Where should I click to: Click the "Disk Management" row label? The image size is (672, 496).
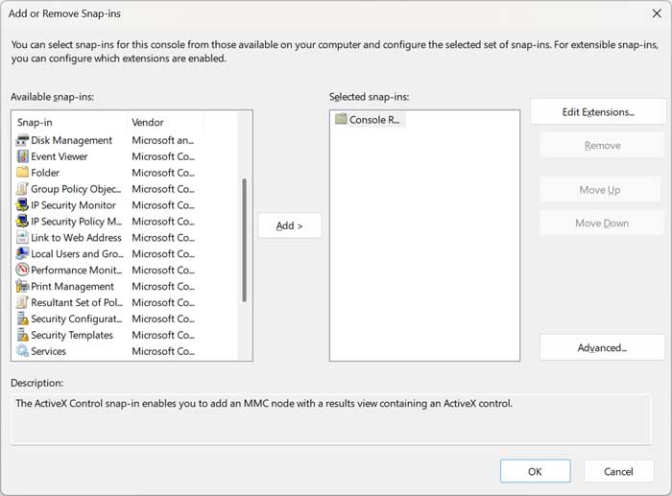coord(72,140)
